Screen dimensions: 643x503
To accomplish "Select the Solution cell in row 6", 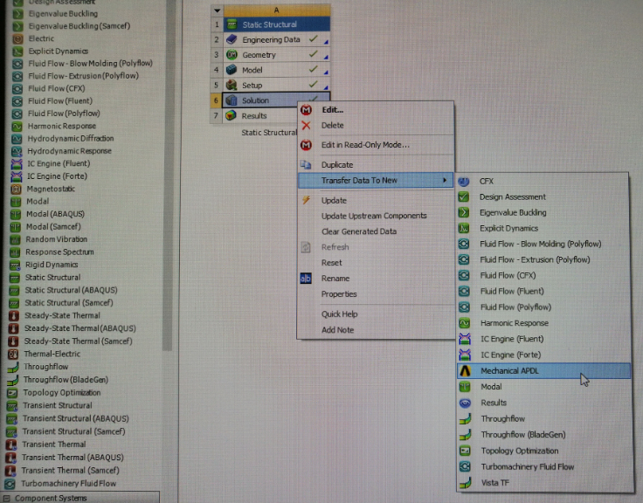I will pyautogui.click(x=276, y=100).
